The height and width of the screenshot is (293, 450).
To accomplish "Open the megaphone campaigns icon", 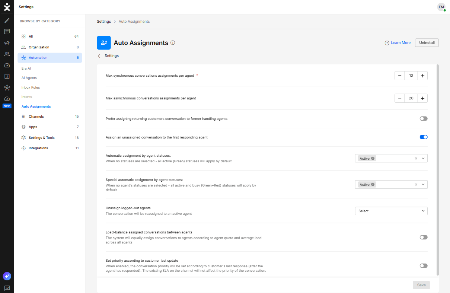I will [x=7, y=43].
